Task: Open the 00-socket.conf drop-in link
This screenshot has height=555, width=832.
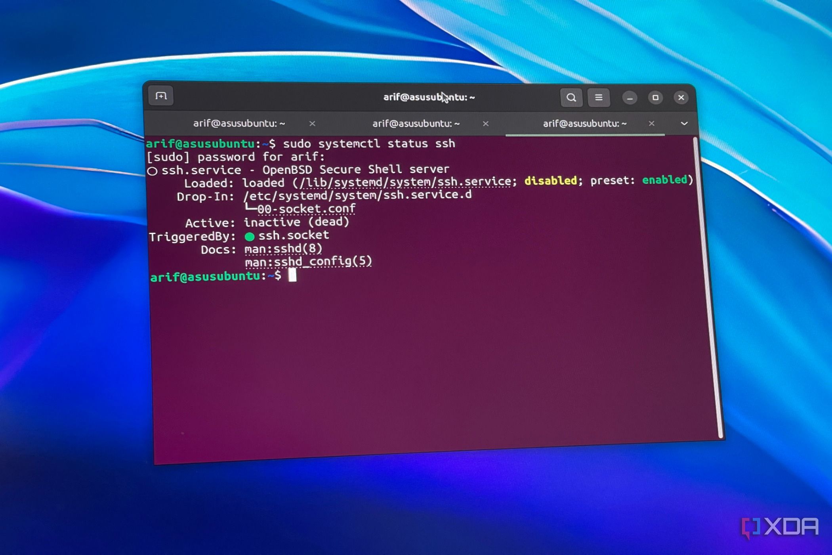Action: pos(306,209)
